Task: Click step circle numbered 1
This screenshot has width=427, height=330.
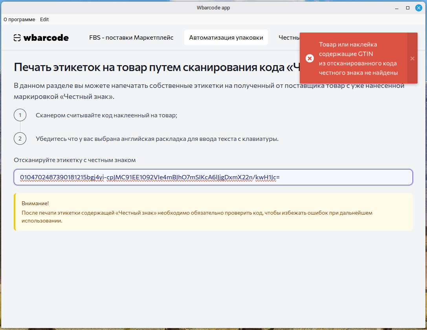Action: [20, 115]
